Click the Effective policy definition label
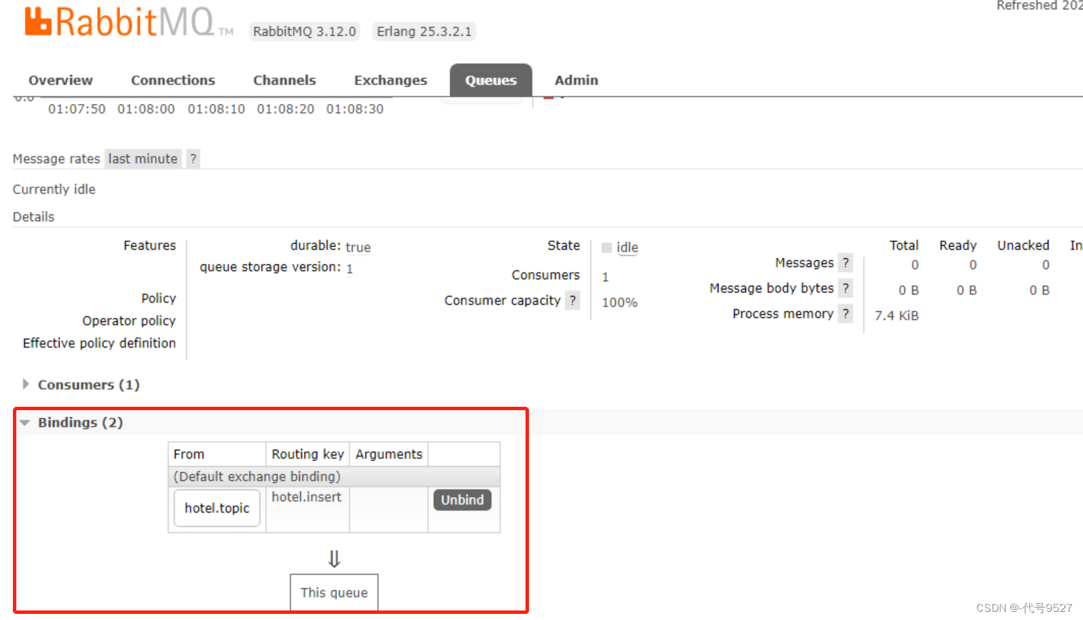Image resolution: width=1083 pixels, height=620 pixels. pos(99,343)
